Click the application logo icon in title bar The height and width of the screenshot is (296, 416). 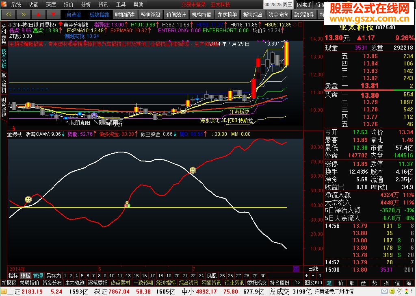pos(4,4)
